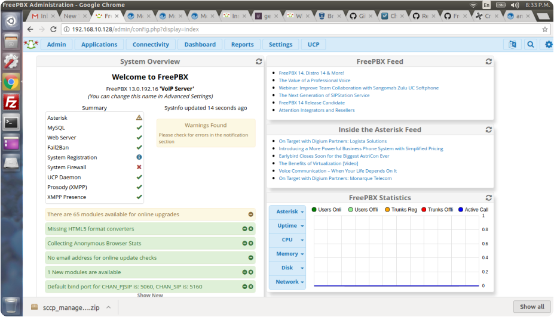The height and width of the screenshot is (317, 554).
Task: Launch FileZilla from the Ubuntu dock
Action: [x=11, y=102]
